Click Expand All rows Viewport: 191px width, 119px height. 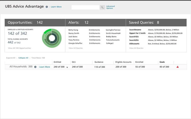tap(11, 58)
